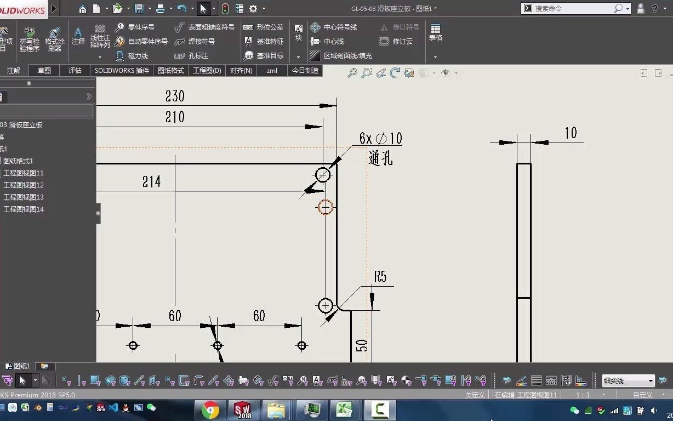Open the 细实线 line style dropdown
Image resolution: width=673 pixels, height=421 pixels.
(x=628, y=380)
